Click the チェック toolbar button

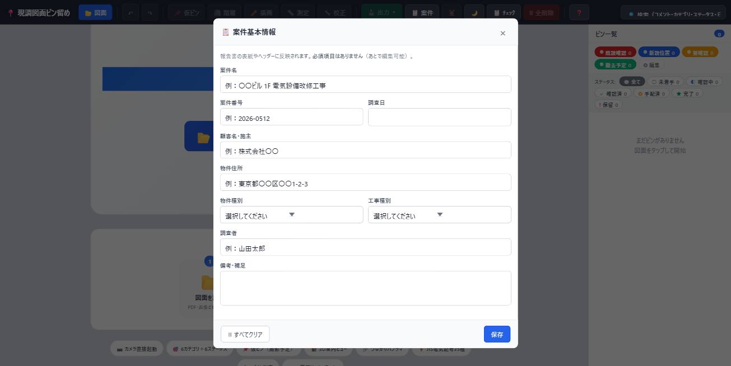click(x=504, y=12)
